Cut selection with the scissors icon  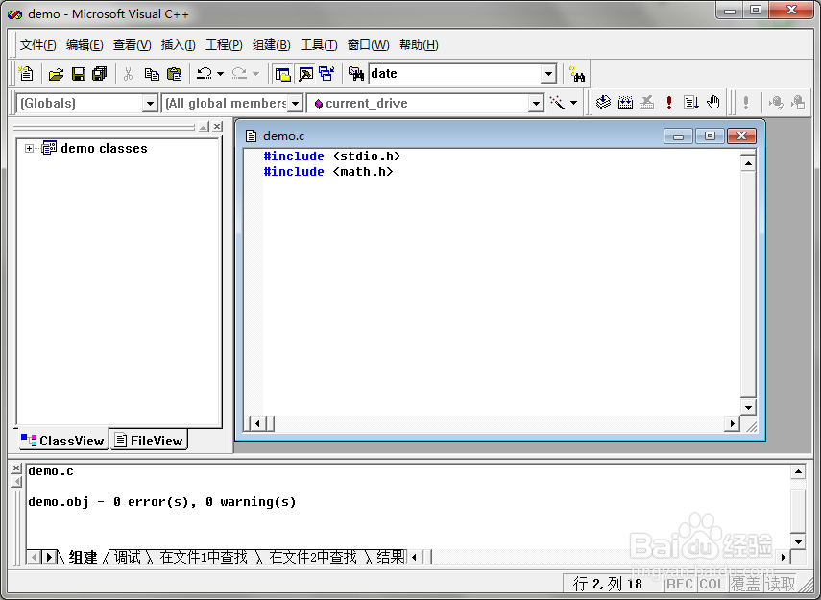click(129, 74)
